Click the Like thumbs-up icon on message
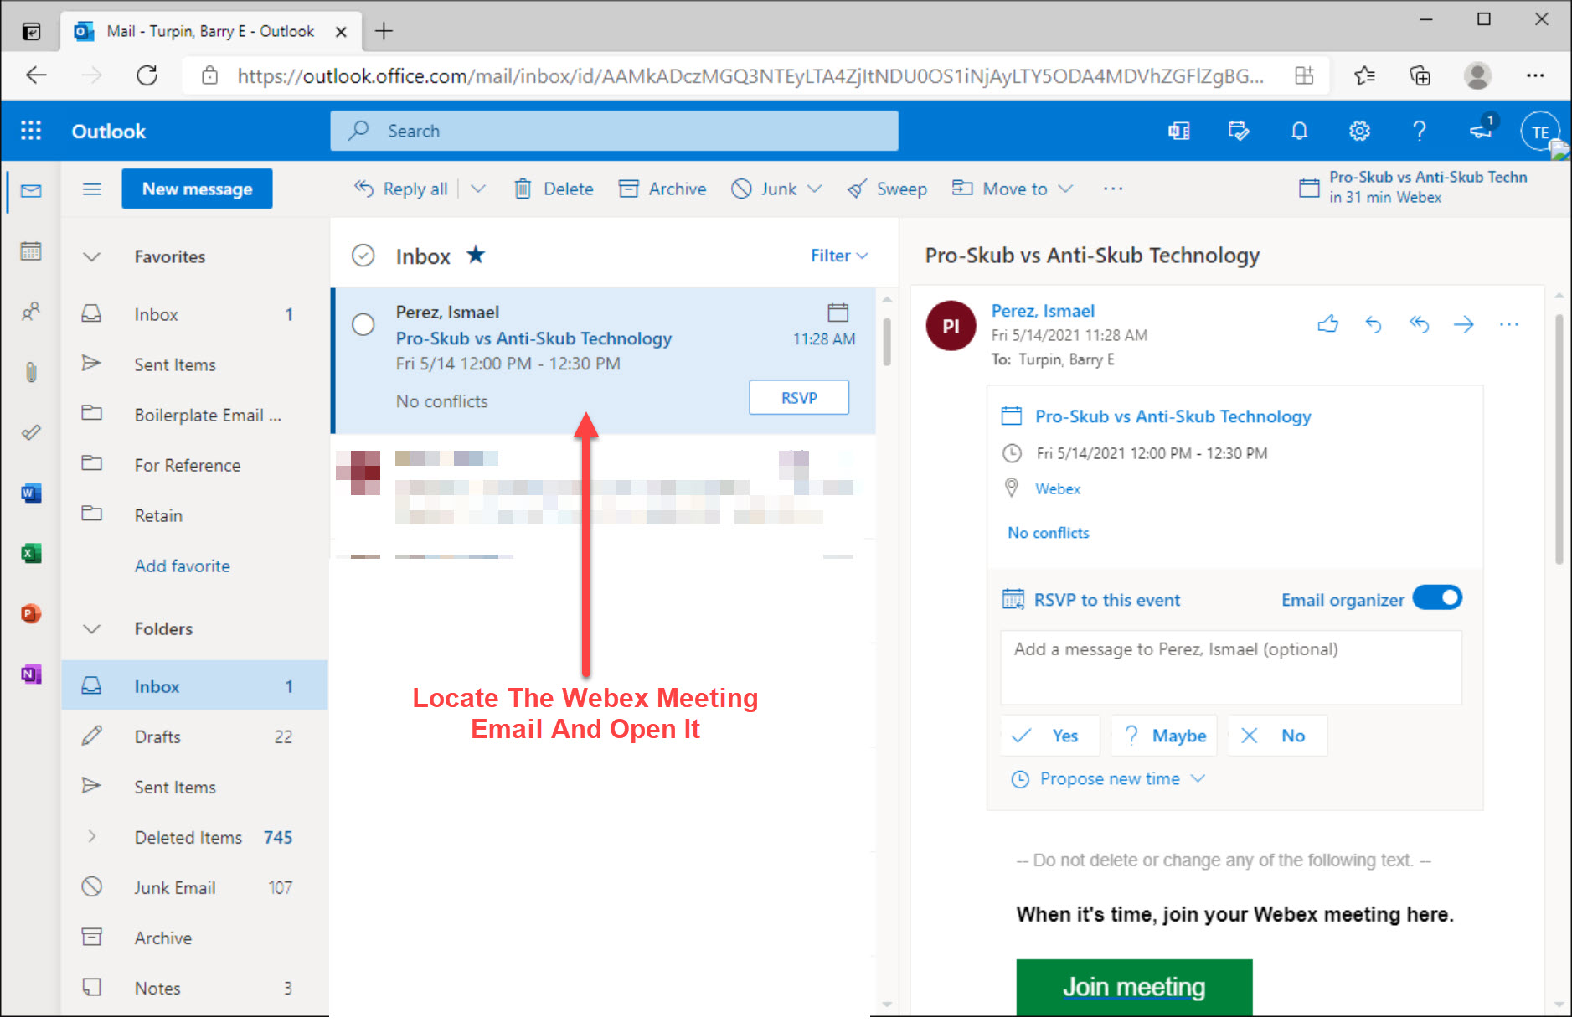Image resolution: width=1572 pixels, height=1023 pixels. [x=1327, y=324]
